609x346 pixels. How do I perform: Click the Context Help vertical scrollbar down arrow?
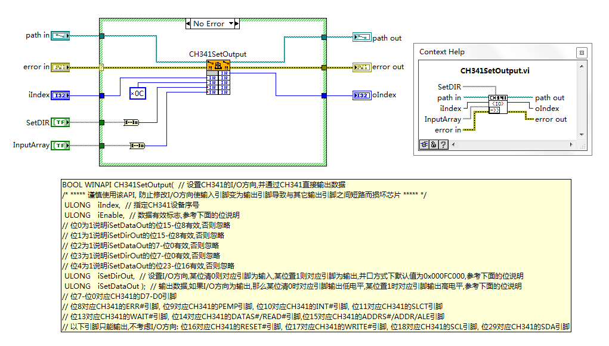coord(582,134)
